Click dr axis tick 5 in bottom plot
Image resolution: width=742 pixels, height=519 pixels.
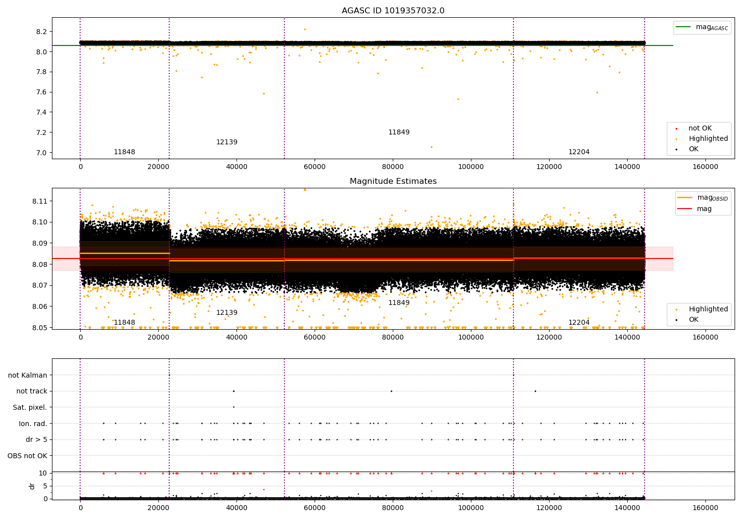(45, 486)
